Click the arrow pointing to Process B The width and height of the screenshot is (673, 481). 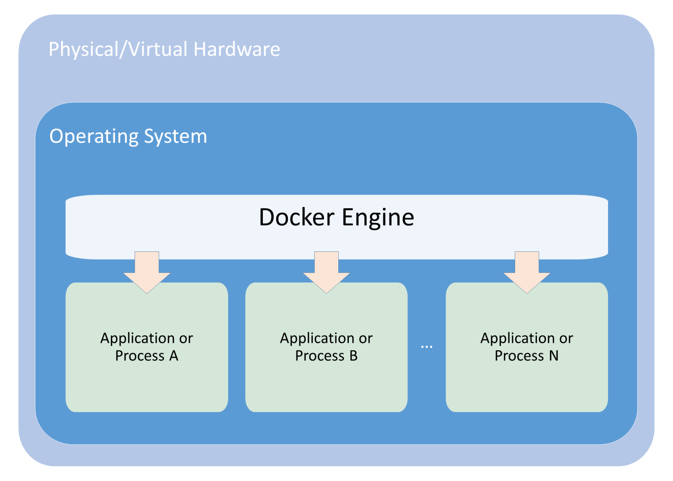coord(327,272)
